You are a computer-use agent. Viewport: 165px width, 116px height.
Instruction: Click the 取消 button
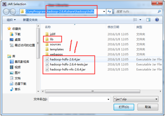point(148,107)
